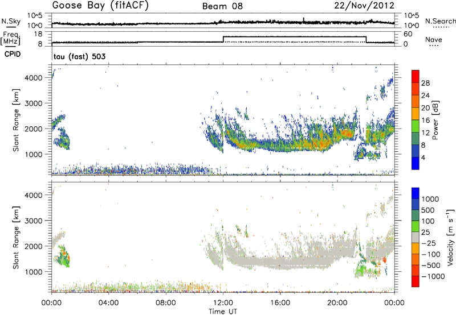Click the '16:00' time tick label
The height and width of the screenshot is (315, 456).
click(x=280, y=303)
